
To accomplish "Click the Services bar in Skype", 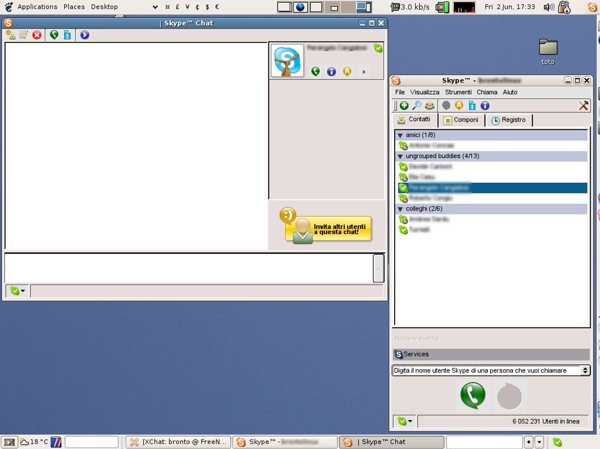I will [491, 354].
